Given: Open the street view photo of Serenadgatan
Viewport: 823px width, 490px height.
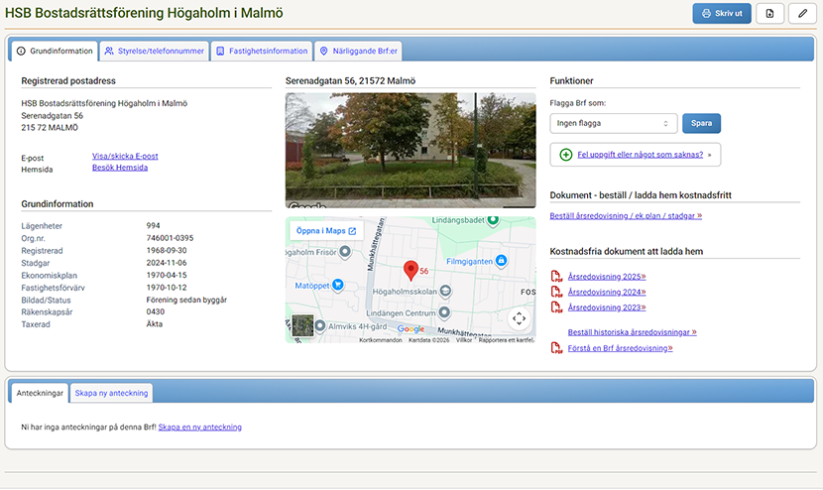Looking at the screenshot, I should click(411, 150).
